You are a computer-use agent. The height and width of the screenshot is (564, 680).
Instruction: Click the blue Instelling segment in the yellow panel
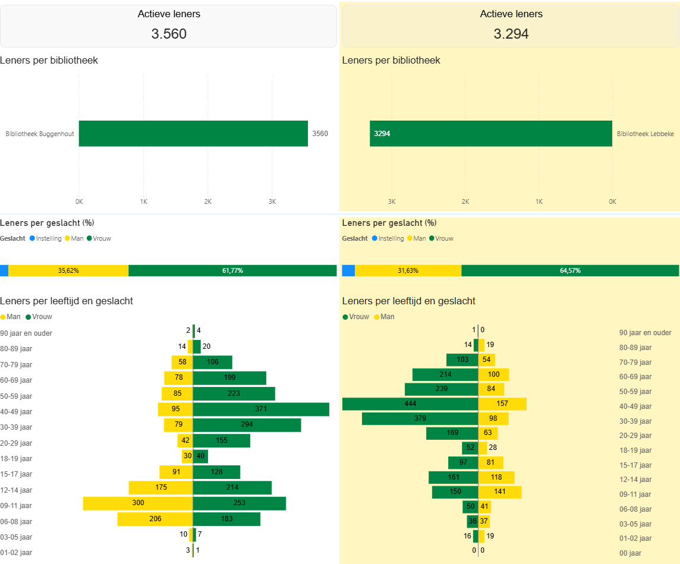[348, 270]
